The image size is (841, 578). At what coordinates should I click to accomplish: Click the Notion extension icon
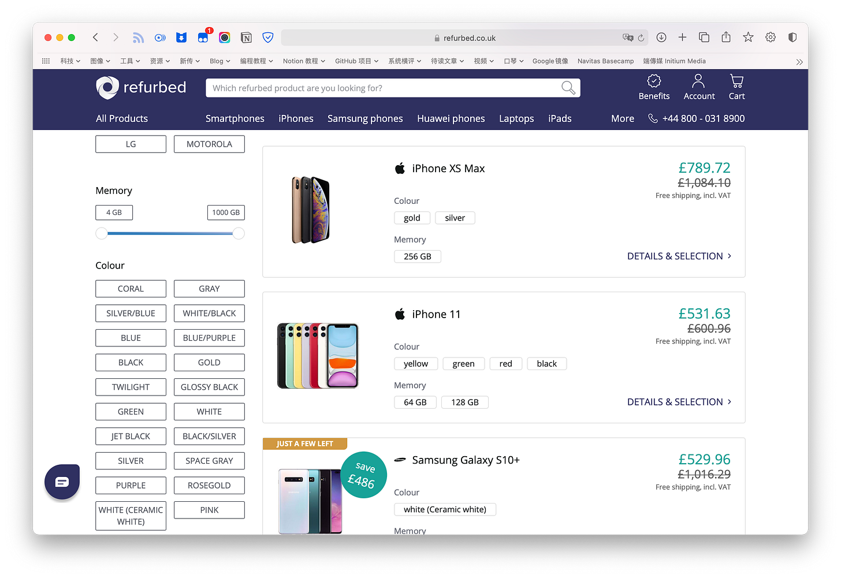tap(246, 38)
